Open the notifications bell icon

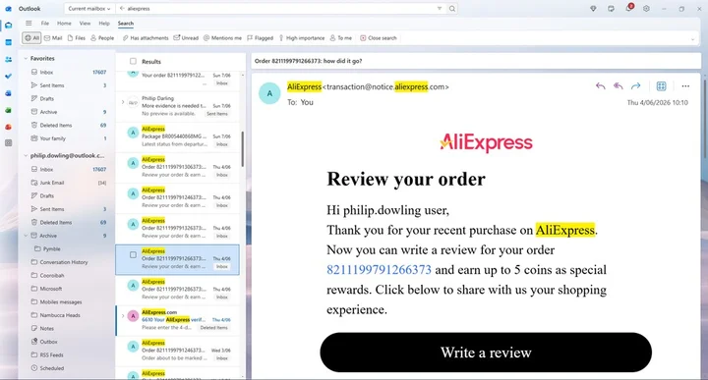point(628,8)
